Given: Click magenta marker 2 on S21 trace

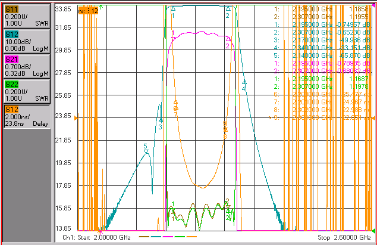Looking at the screenshot, I should click(228, 39).
